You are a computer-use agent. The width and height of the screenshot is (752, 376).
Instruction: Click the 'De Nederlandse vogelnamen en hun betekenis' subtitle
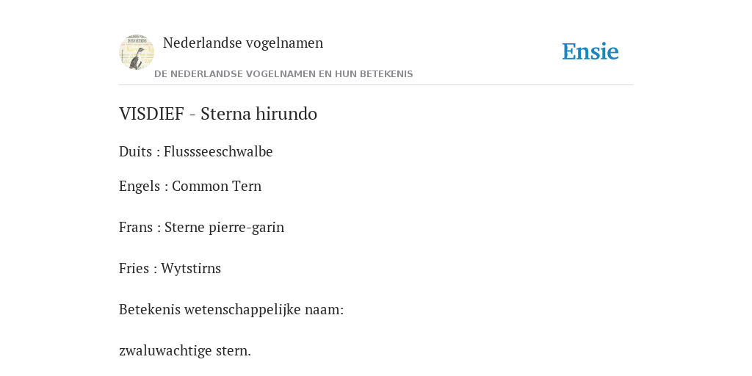tap(283, 74)
